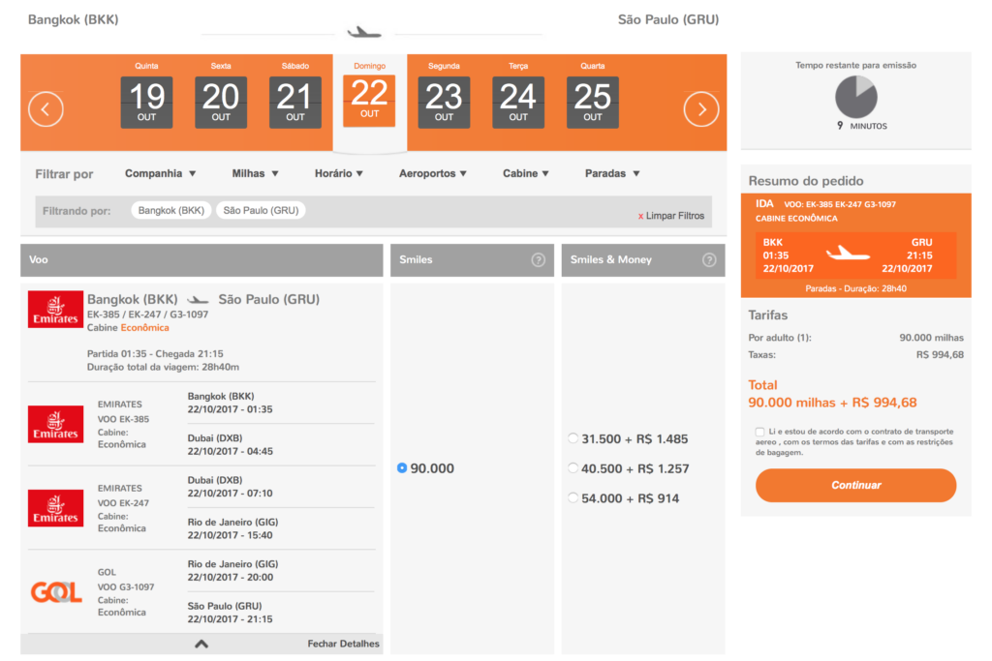Click 'São Paulo (GRU)' arrival at 21:15

pos(225,606)
